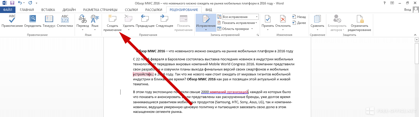This screenshot has width=419, height=117.
Task: Switch to the РАССЫЛКИ tab
Action: [x=154, y=10]
